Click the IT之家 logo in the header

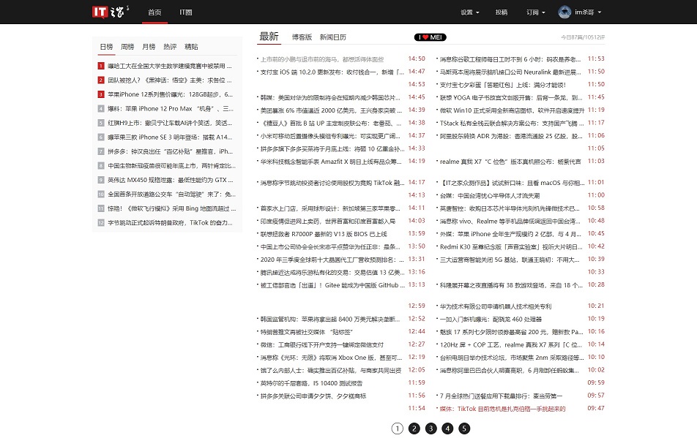111,12
